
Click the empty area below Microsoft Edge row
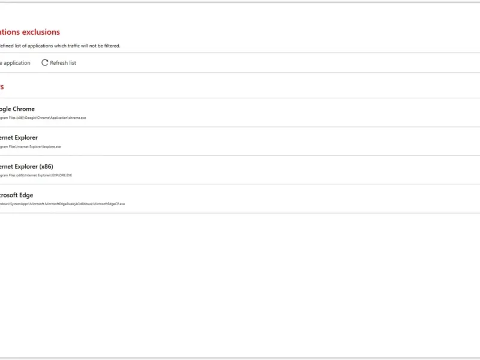(x=240, y=284)
